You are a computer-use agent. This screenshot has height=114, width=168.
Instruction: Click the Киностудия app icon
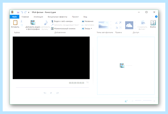[x=12, y=12]
